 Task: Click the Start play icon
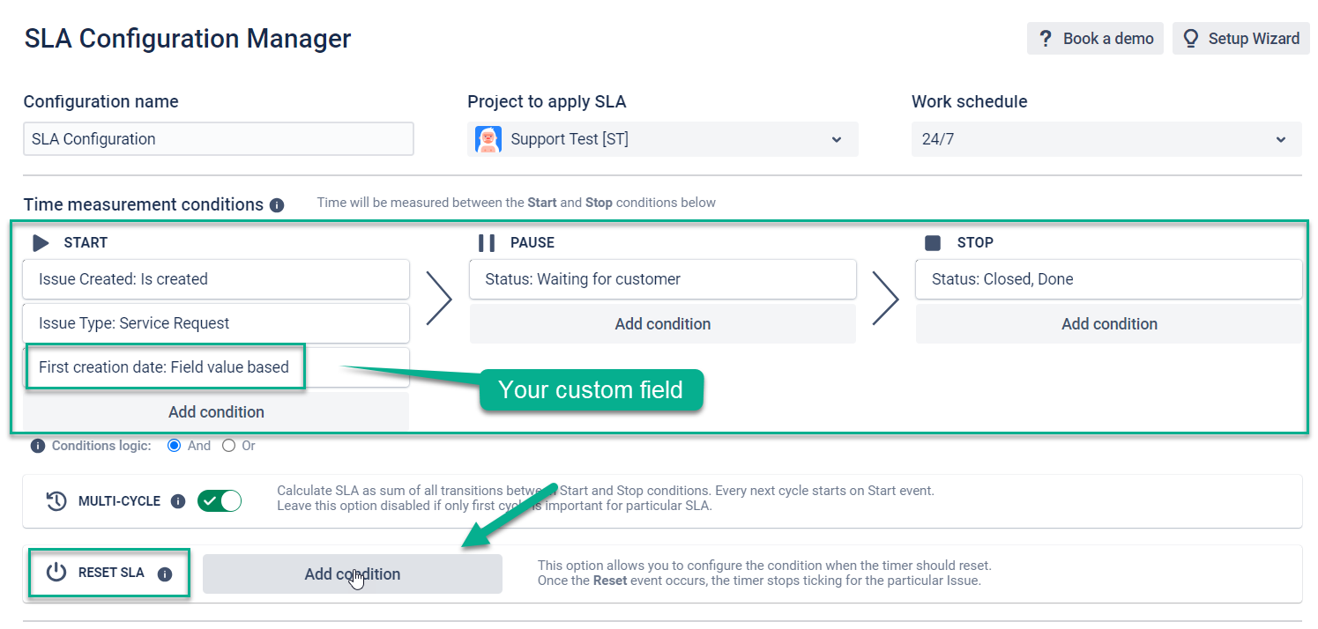pyautogui.click(x=41, y=242)
